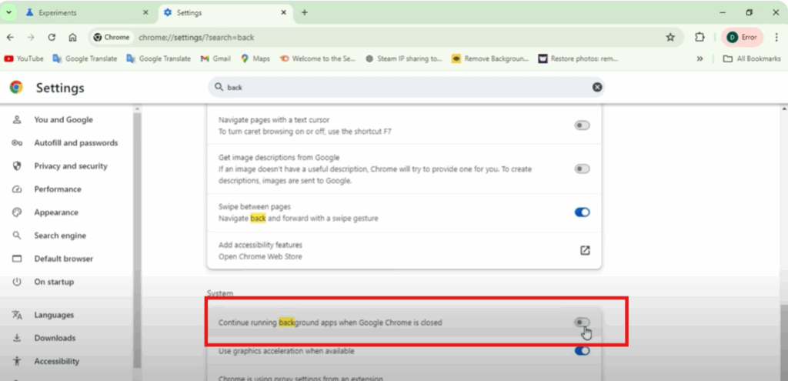This screenshot has width=788, height=381.
Task: Open the Steam IP sharing bookmark
Action: 403,58
